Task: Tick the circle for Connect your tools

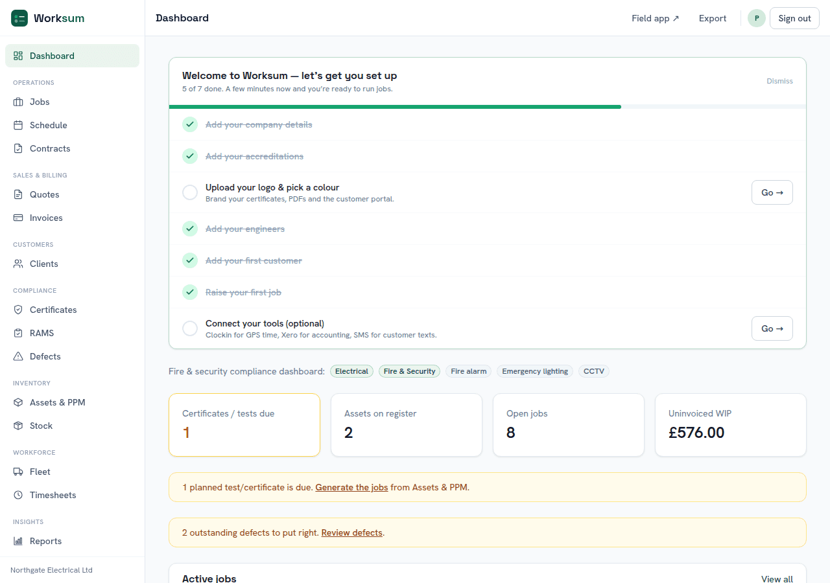Action: (190, 328)
